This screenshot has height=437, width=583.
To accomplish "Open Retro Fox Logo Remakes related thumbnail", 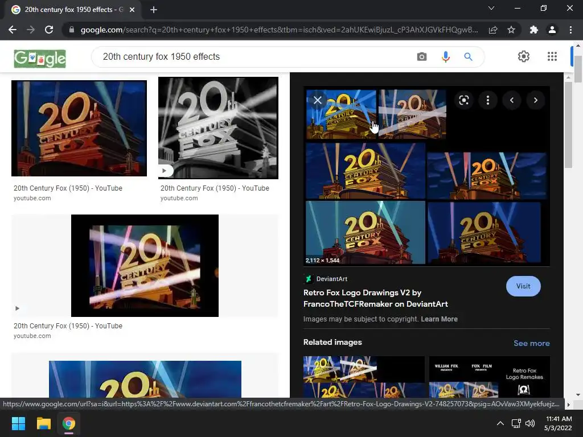I will tap(489, 377).
